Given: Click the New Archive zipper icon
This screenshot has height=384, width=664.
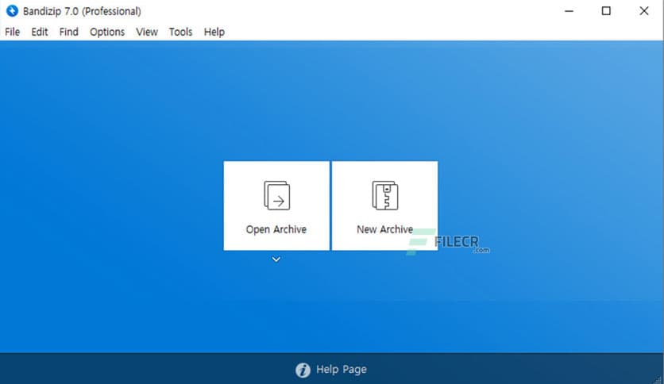Looking at the screenshot, I should [385, 195].
